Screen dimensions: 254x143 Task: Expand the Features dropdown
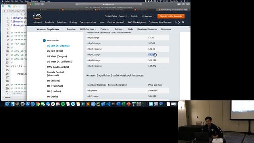(106, 29)
